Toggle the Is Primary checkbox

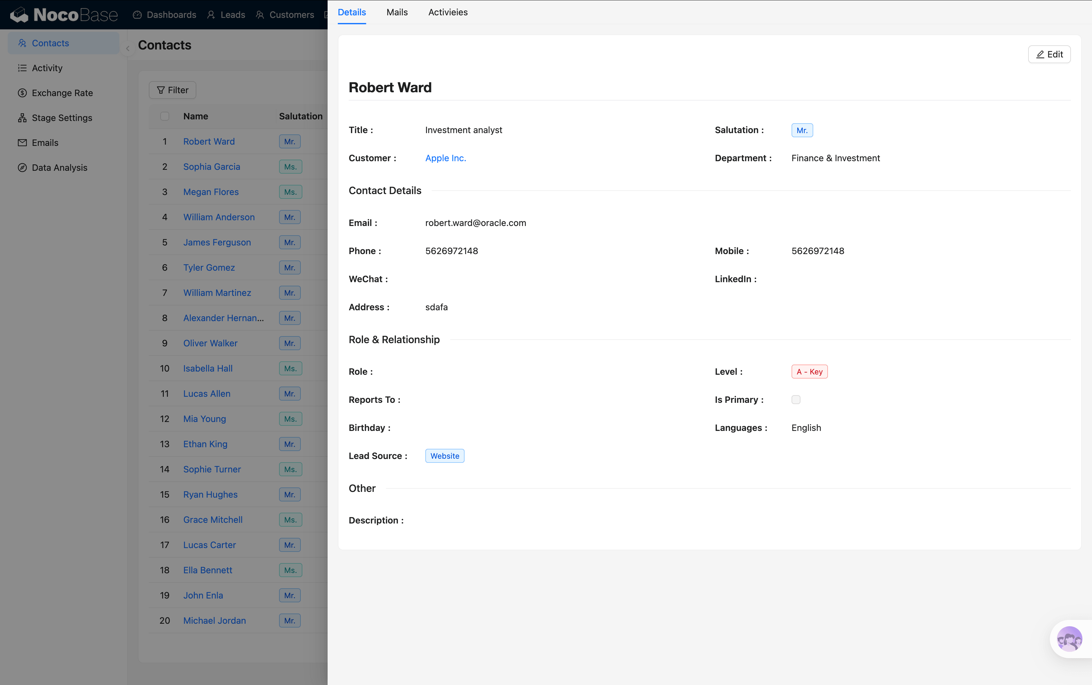coord(796,400)
